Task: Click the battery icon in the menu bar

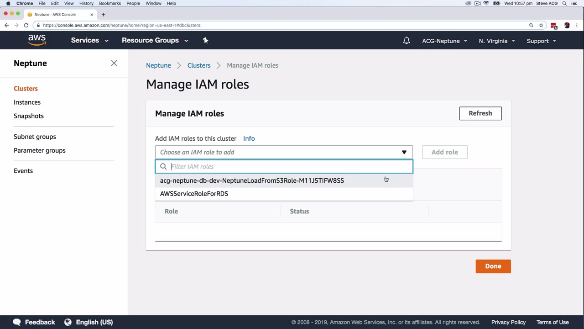Action: pyautogui.click(x=496, y=3)
